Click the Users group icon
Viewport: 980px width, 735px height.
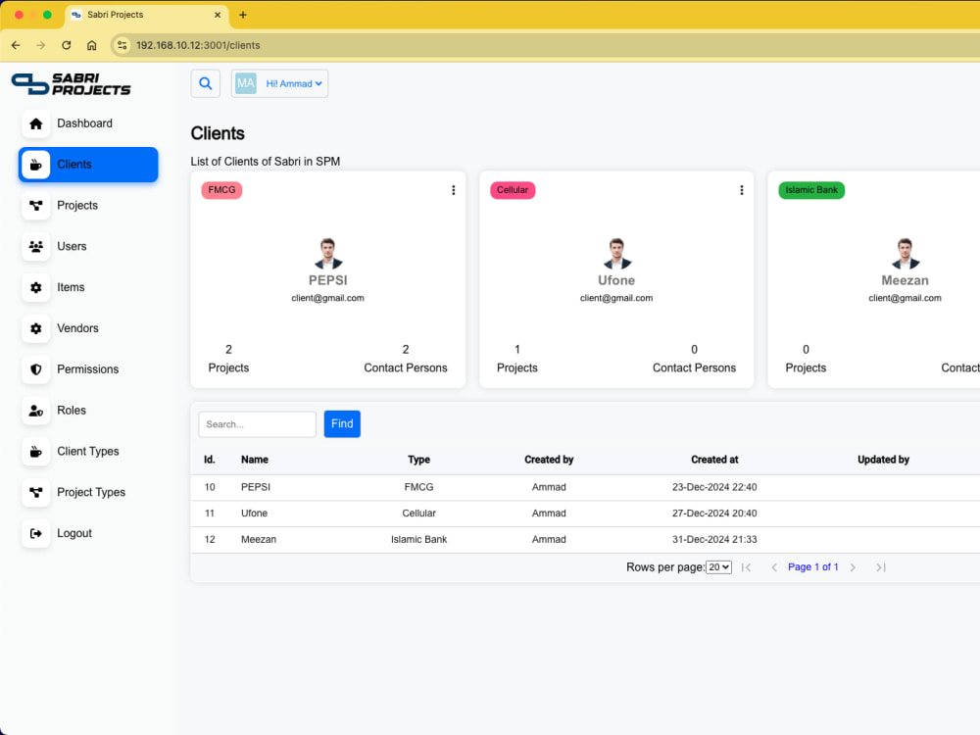tap(35, 246)
